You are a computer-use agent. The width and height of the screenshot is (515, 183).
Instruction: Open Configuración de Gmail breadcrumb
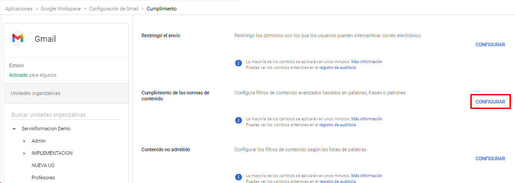click(113, 9)
